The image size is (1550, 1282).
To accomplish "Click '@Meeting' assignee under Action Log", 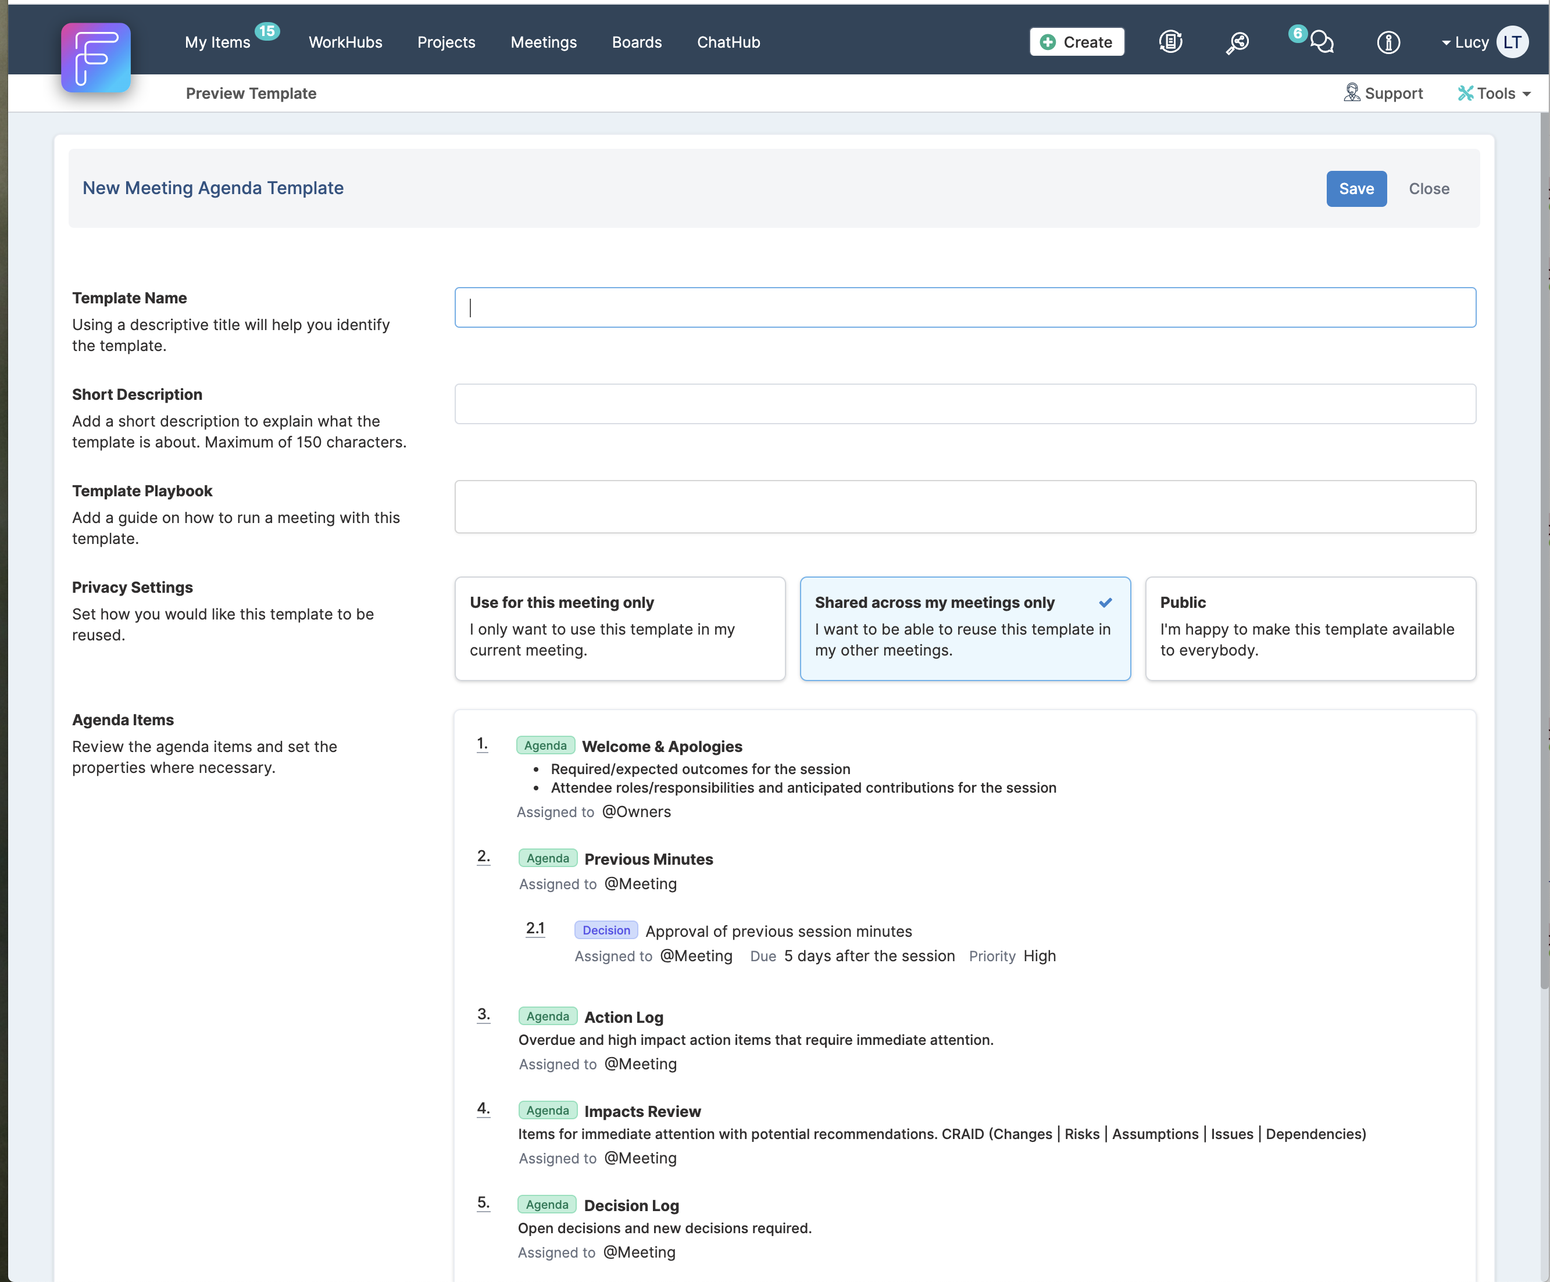I will [640, 1065].
